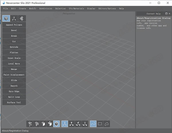The height and width of the screenshot is (133, 172).
Task: Undock the Context Help panel
Action: [x=166, y=14]
